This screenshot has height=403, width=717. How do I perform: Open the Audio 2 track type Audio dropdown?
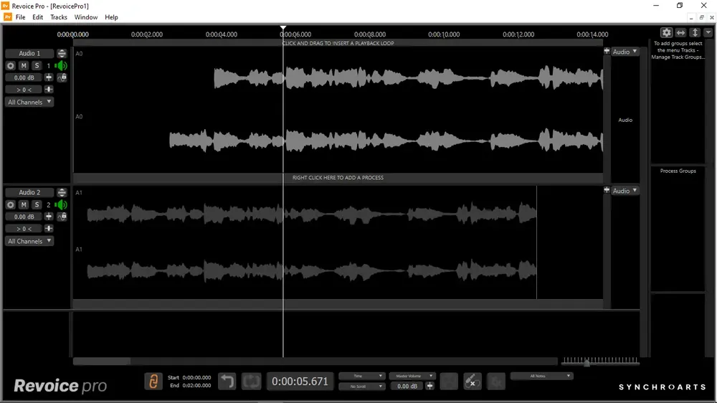coord(625,191)
